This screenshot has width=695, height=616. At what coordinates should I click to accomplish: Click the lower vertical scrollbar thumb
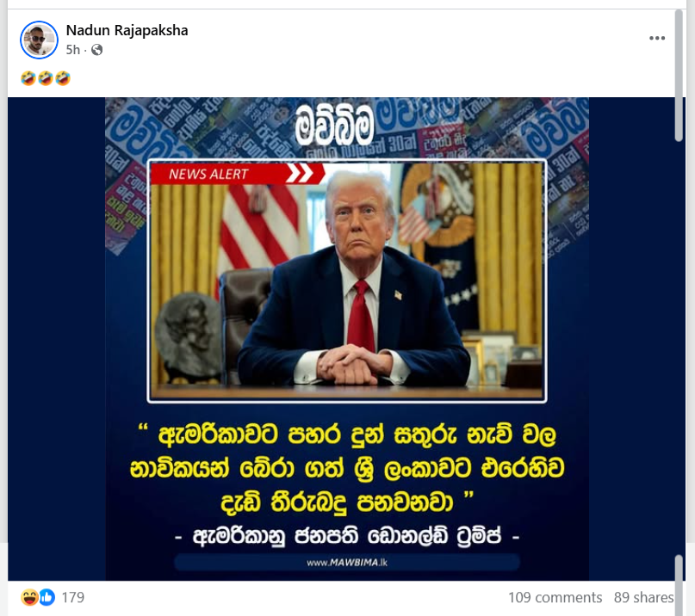pyautogui.click(x=679, y=584)
